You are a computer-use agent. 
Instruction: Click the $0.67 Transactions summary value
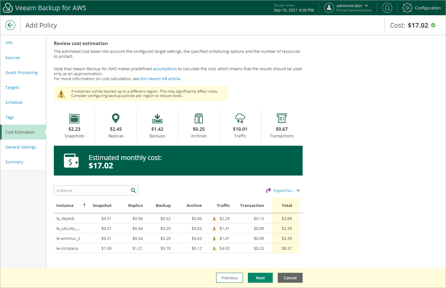click(282, 129)
